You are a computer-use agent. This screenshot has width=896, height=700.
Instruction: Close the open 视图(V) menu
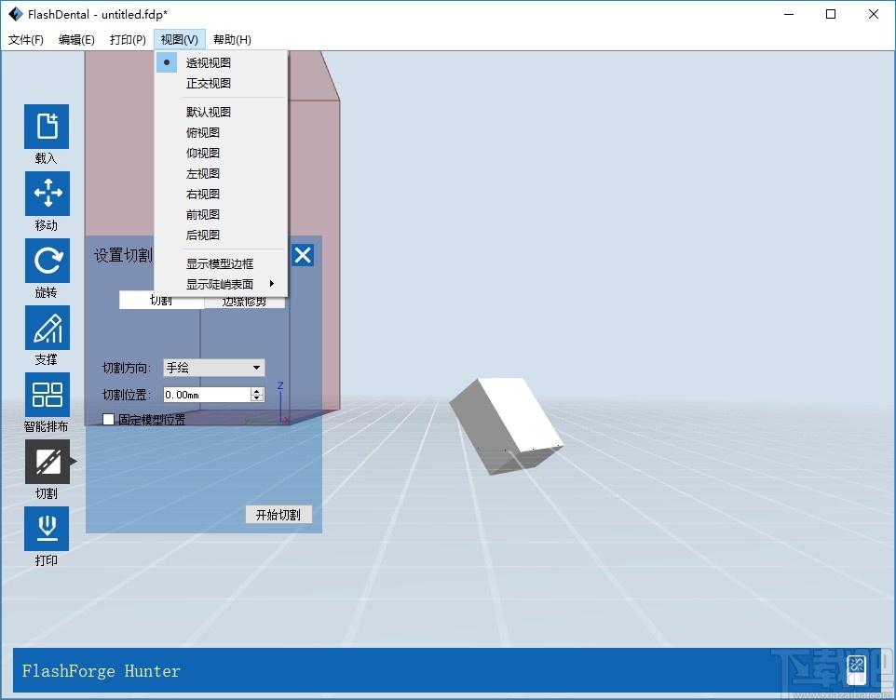click(180, 39)
